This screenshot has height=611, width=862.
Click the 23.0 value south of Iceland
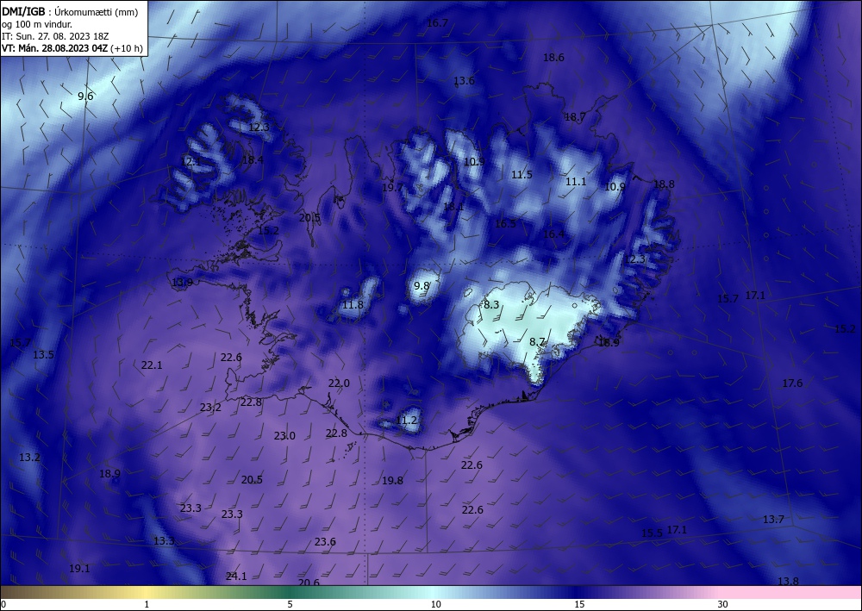(284, 436)
